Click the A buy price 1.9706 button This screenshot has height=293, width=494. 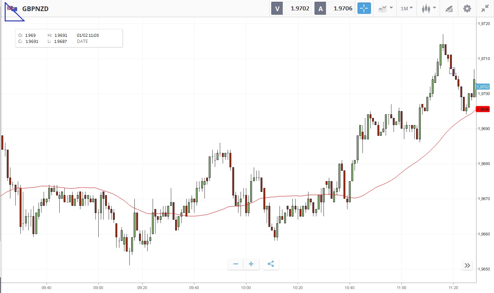(334, 9)
